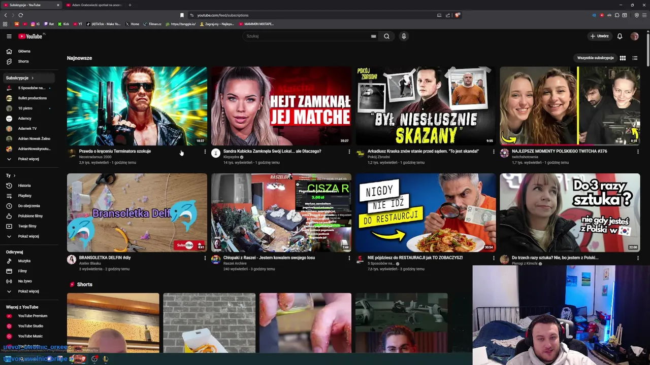Open the YouTube hamburger guide menu
650x365 pixels.
pyautogui.click(x=9, y=36)
